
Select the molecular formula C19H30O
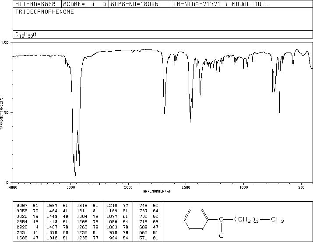pyautogui.click(x=26, y=35)
